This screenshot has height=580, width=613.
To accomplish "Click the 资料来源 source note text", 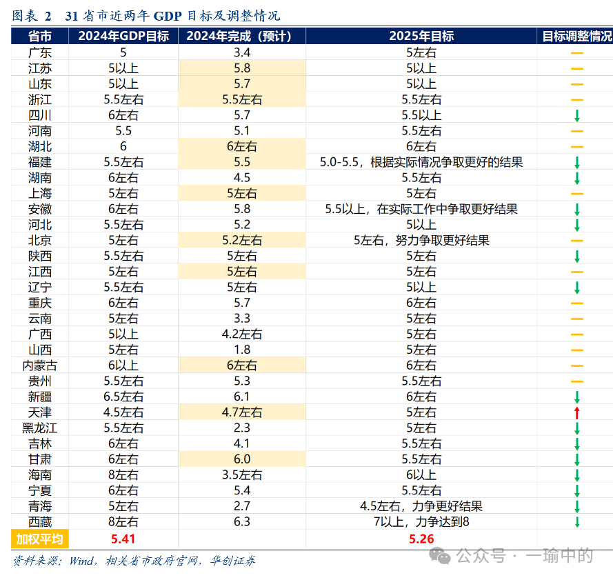I will point(134,561).
